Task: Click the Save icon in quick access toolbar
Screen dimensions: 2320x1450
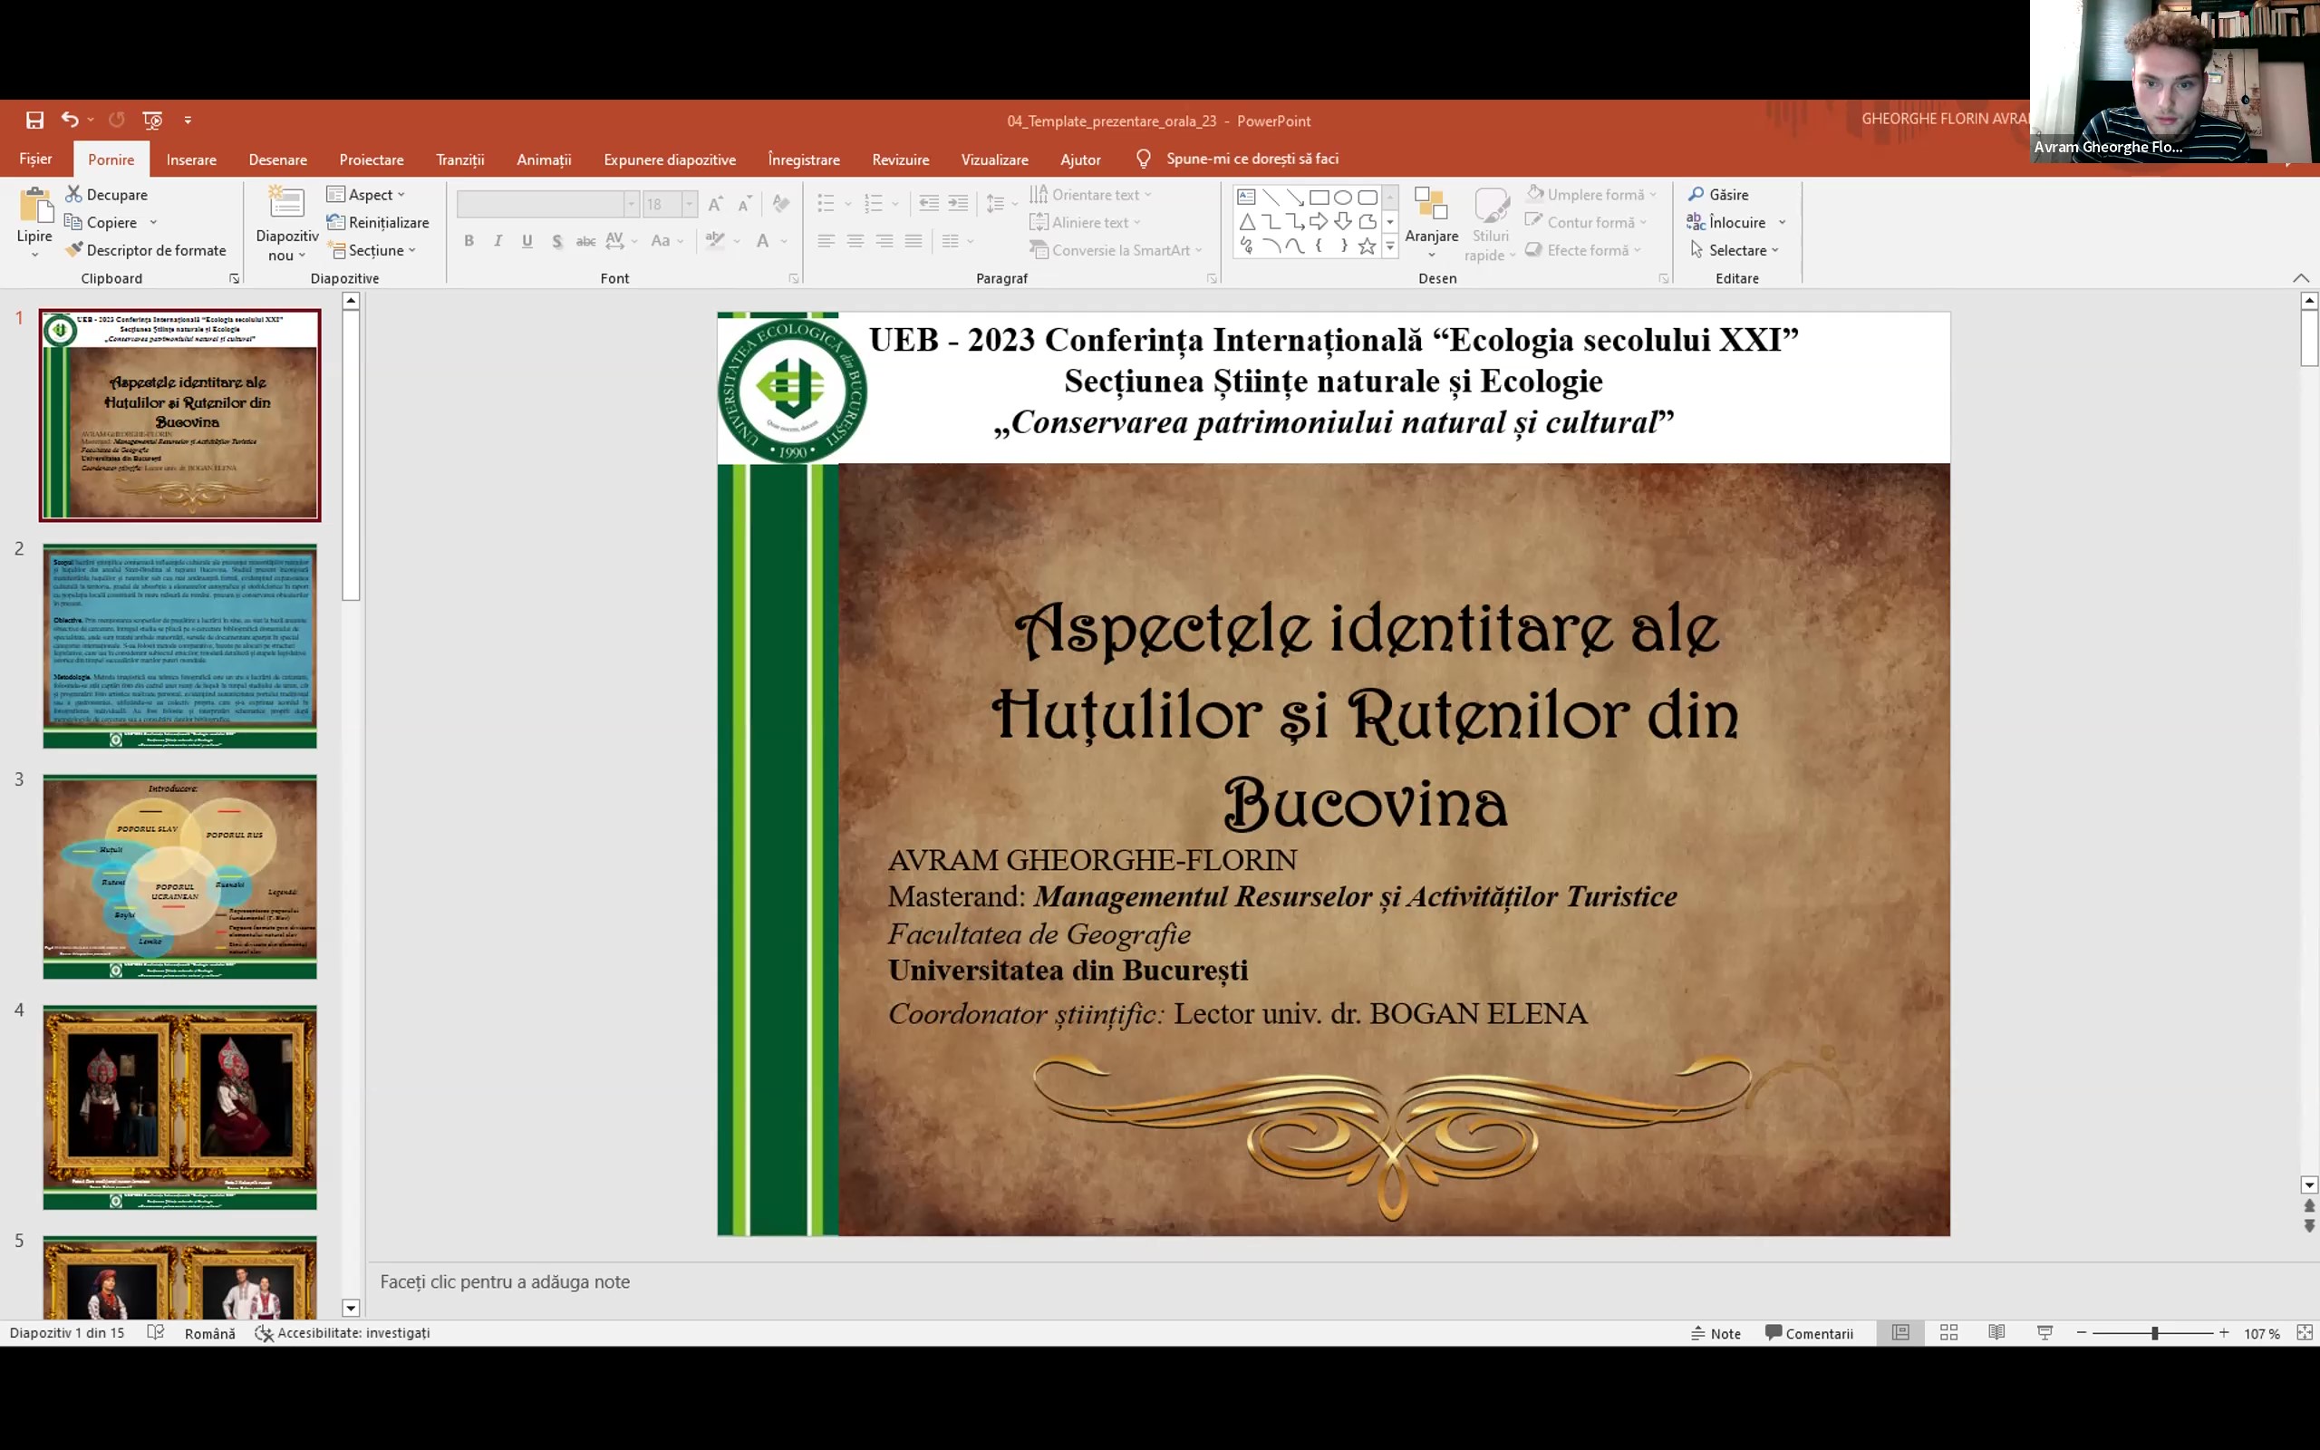Action: tap(34, 120)
